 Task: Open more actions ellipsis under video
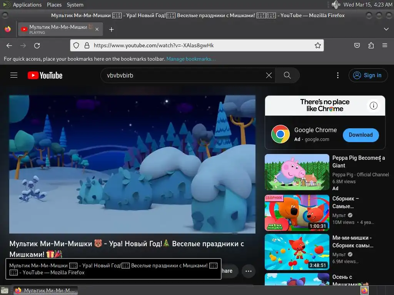pos(248,271)
